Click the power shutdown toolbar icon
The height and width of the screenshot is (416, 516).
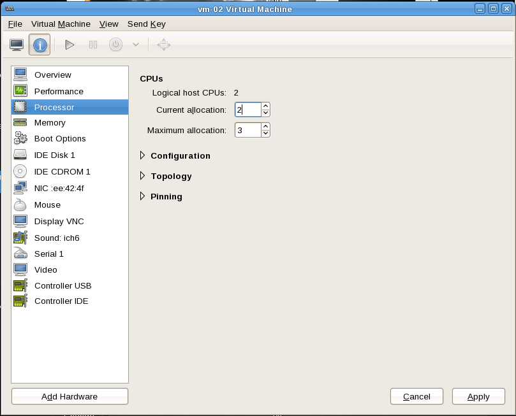115,45
